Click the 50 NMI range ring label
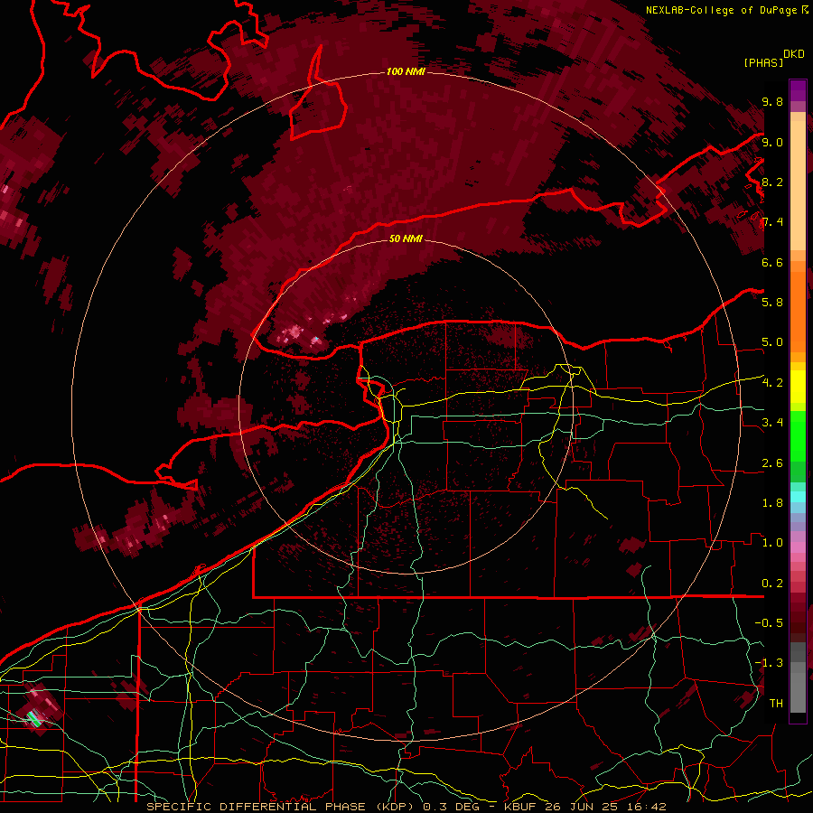The image size is (813, 813). click(x=406, y=238)
